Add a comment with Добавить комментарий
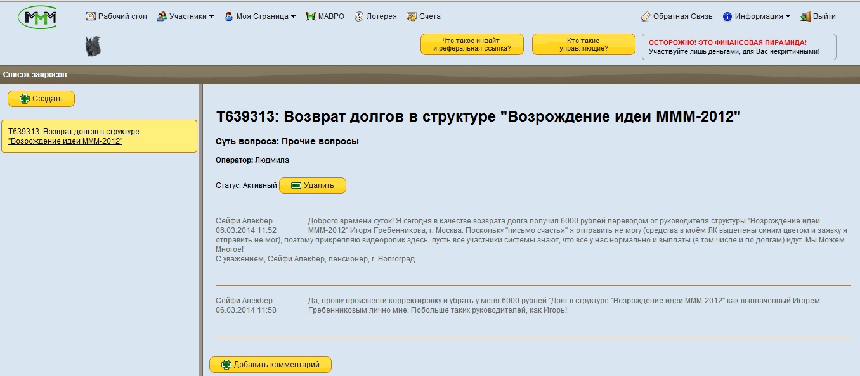 pyautogui.click(x=270, y=365)
